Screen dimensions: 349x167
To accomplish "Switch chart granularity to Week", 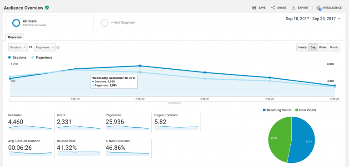I will pos(323,47).
